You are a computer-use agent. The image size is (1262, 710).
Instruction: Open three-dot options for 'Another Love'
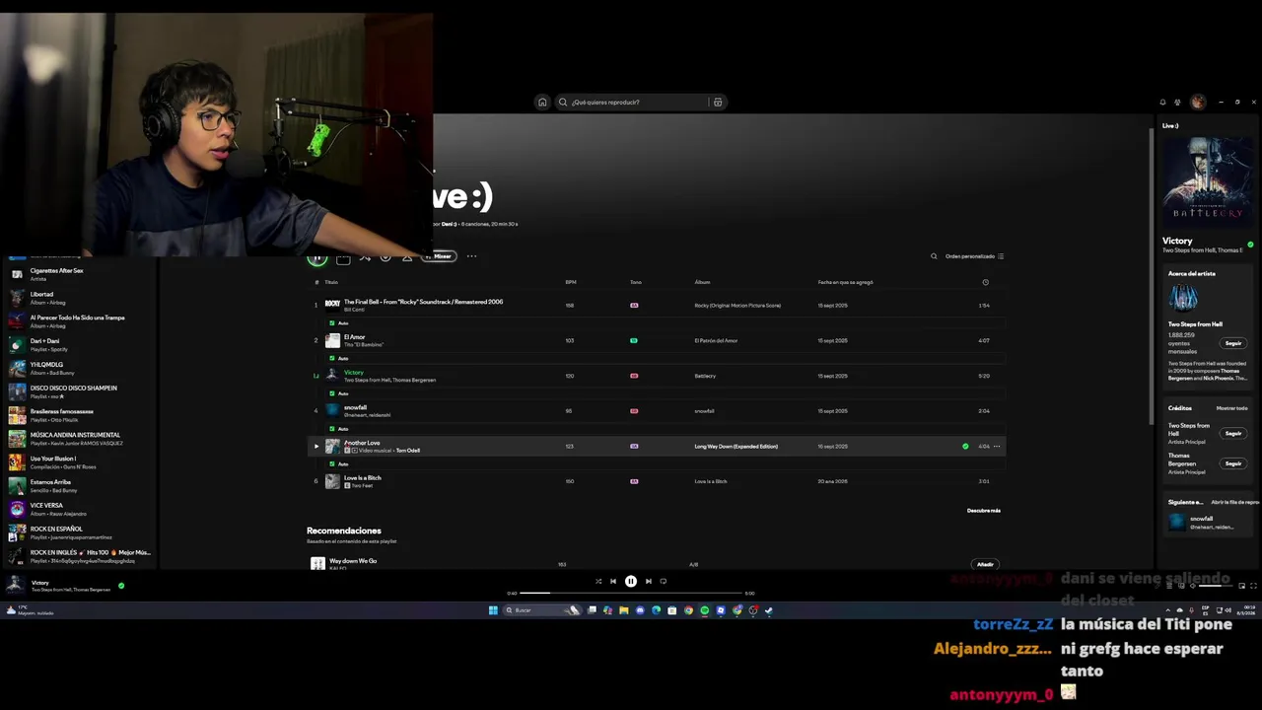pyautogui.click(x=997, y=446)
